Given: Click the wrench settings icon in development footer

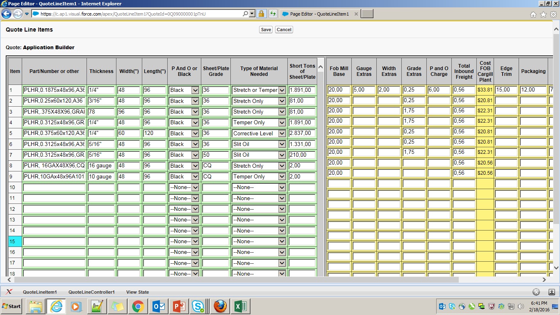Looking at the screenshot, I should click(536, 292).
